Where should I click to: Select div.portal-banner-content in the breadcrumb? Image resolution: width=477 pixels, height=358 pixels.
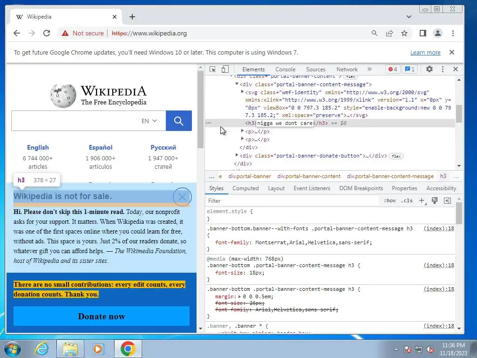[309, 176]
